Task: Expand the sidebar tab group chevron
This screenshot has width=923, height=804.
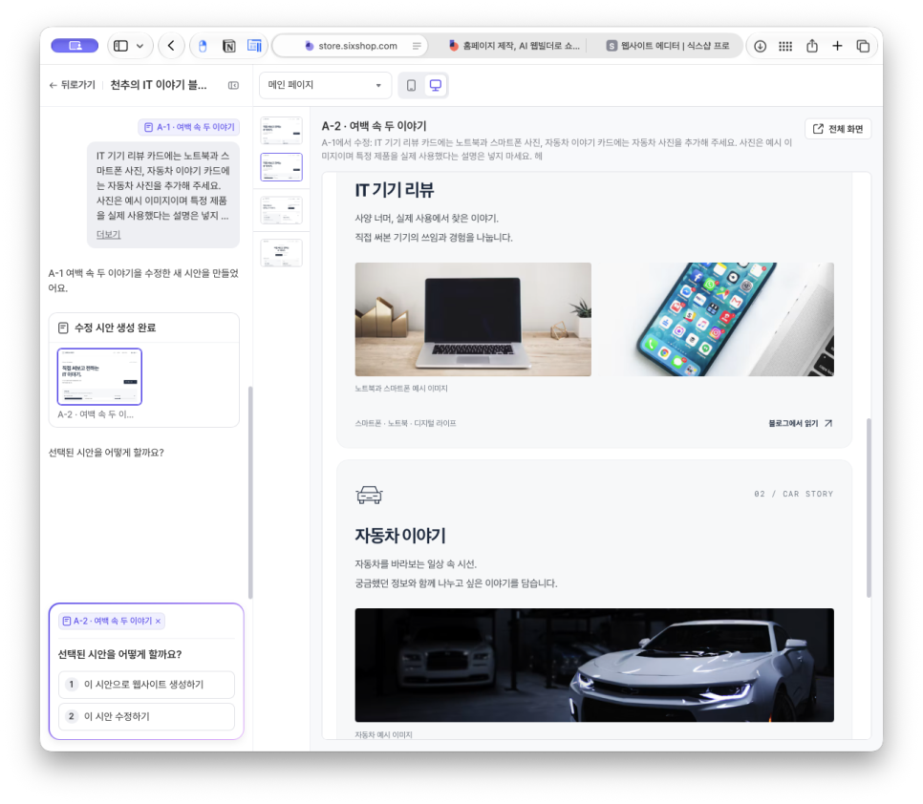Action: pyautogui.click(x=140, y=46)
